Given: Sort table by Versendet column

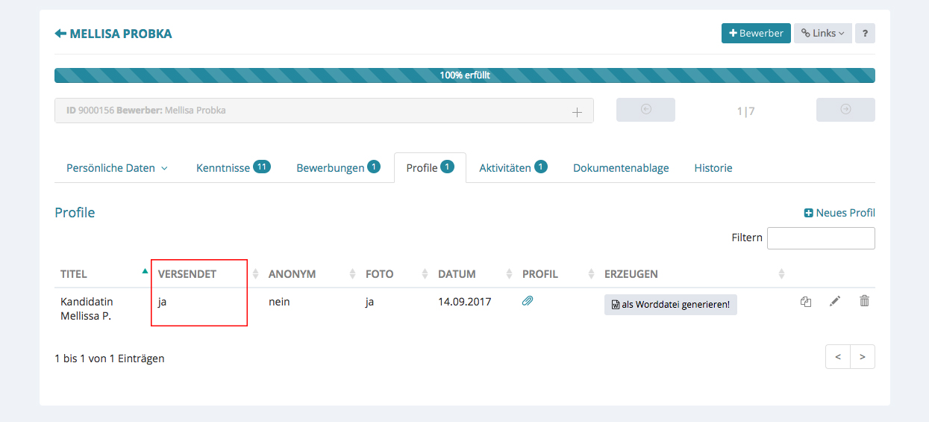Looking at the screenshot, I should pyautogui.click(x=187, y=274).
